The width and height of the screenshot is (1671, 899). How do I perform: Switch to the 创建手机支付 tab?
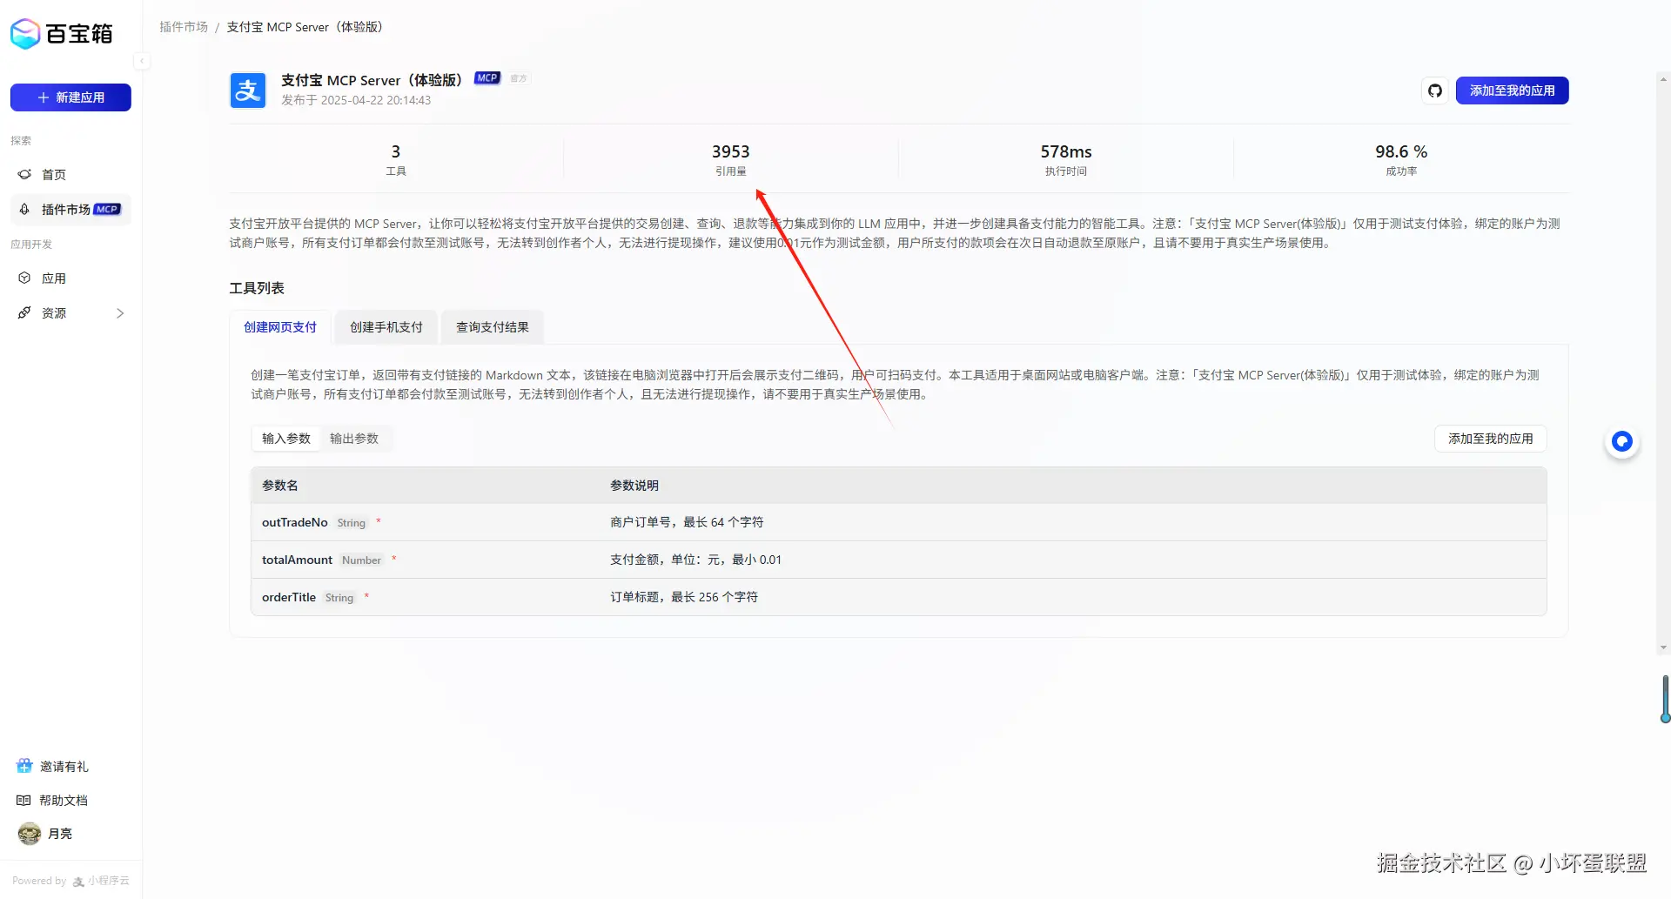tap(386, 327)
